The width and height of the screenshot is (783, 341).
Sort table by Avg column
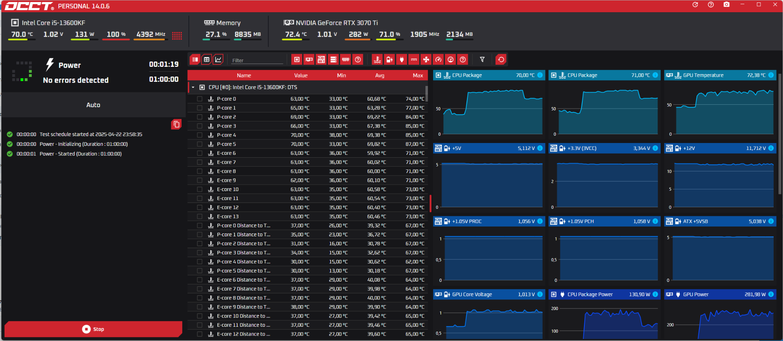(x=380, y=75)
